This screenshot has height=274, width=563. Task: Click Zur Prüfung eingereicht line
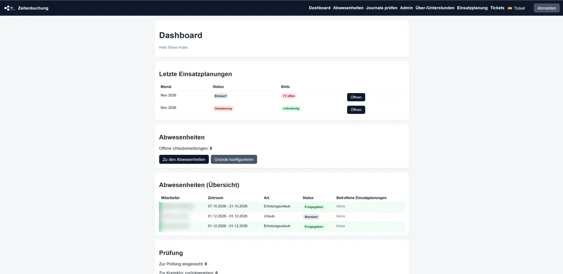point(183,264)
